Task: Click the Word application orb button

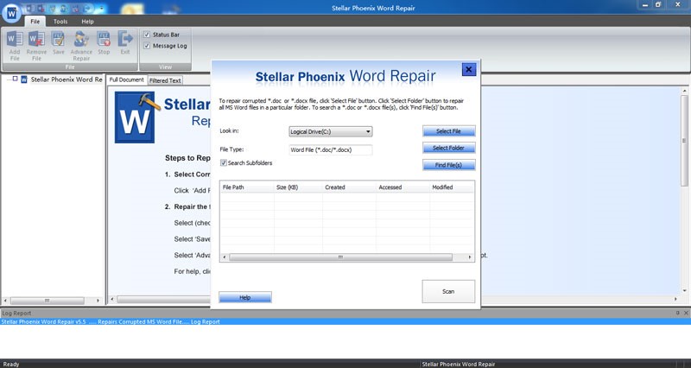Action: (11, 13)
